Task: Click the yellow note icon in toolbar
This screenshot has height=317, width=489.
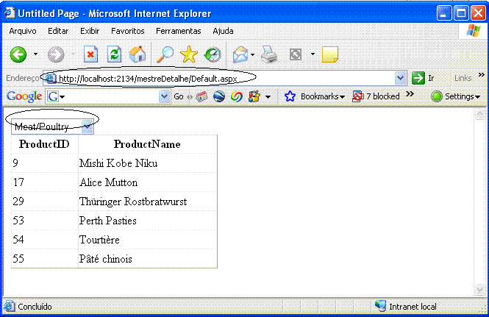Action: click(330, 54)
